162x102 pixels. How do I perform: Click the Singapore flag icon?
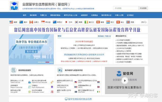tap(43, 22)
